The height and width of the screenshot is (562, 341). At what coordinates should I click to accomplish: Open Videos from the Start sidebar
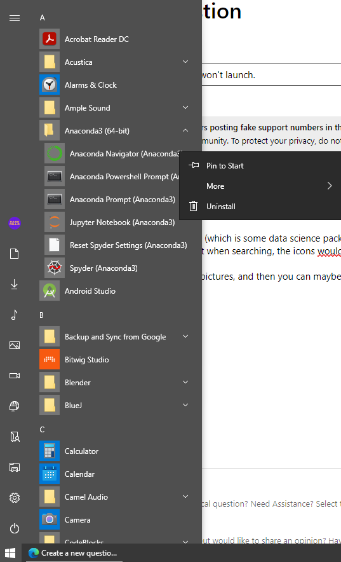pyautogui.click(x=15, y=376)
